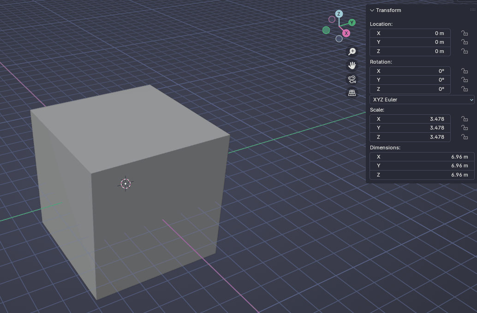Toggle lock for Rotation Y

[464, 80]
